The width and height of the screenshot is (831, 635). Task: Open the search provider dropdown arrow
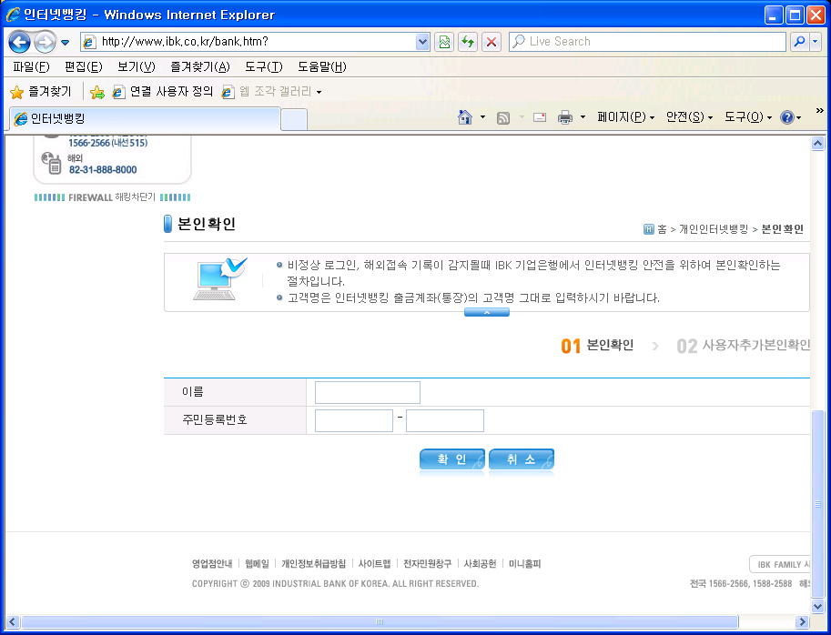[x=816, y=41]
